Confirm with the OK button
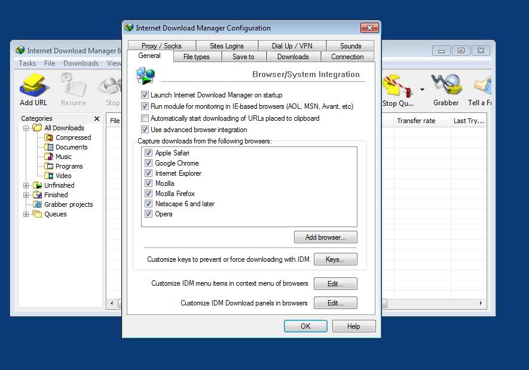Viewport: 529px width, 370px height. [x=305, y=326]
